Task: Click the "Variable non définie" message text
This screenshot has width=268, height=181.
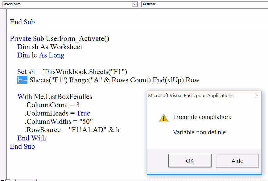Action: coord(200,132)
